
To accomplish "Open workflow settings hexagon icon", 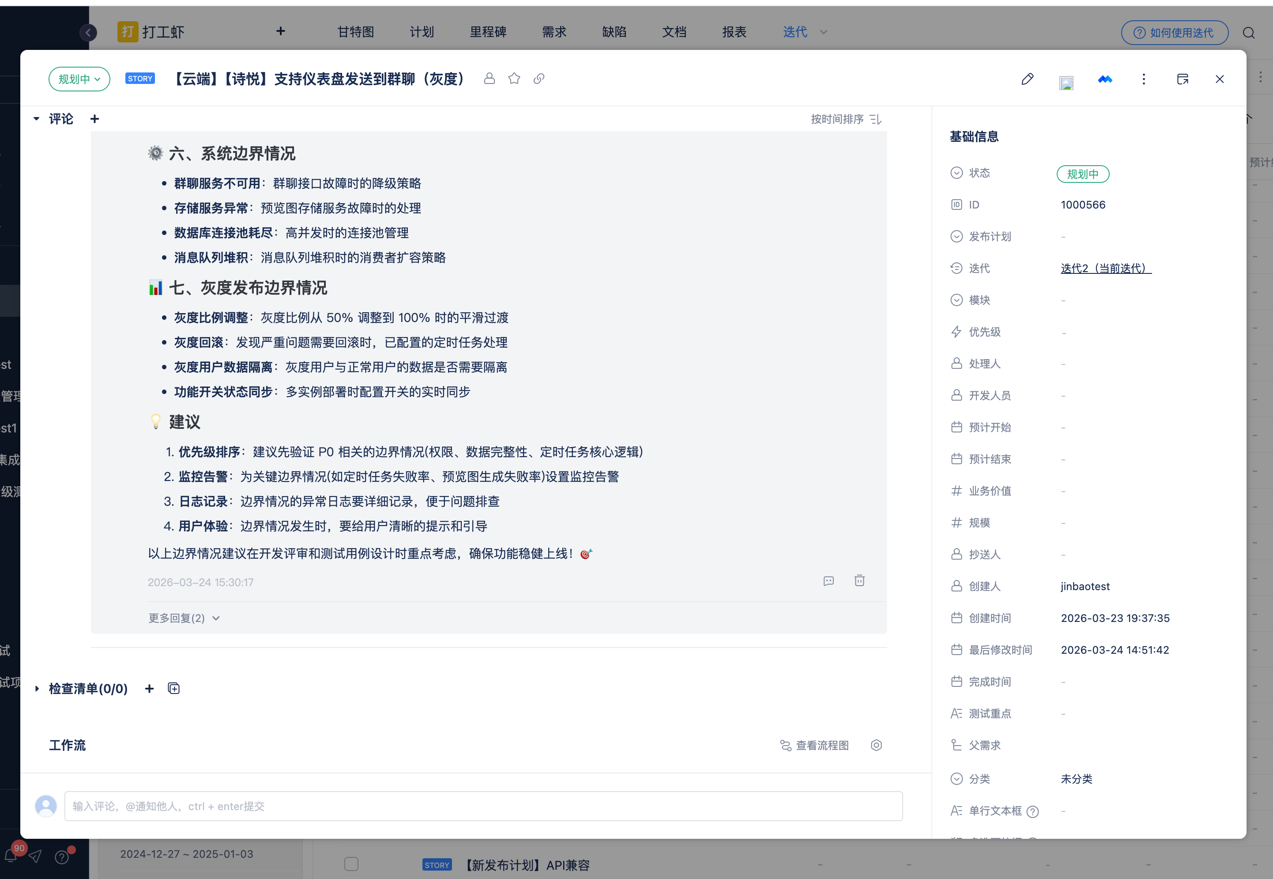I will (x=876, y=745).
